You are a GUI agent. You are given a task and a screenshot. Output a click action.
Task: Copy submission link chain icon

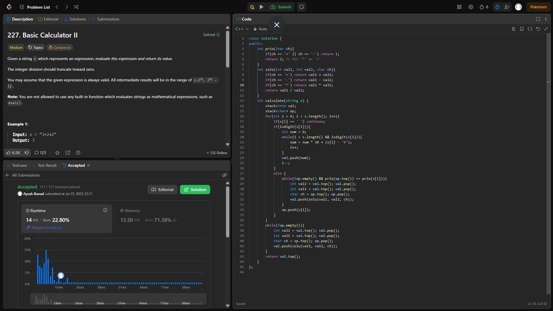(224, 175)
